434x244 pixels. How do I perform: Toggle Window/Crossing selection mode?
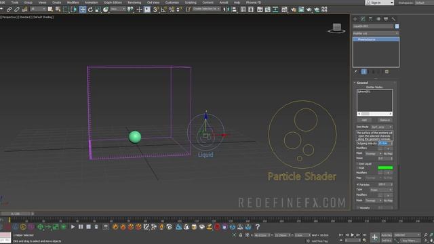coord(74,9)
